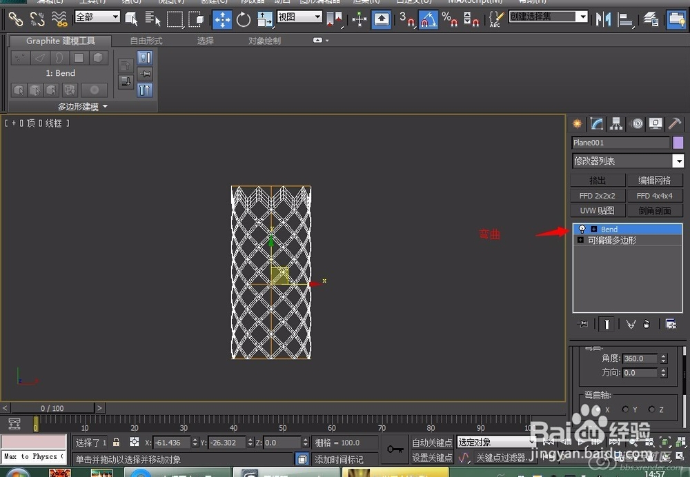
Task: Click the 方向 spinner arrows
Action: 664,372
